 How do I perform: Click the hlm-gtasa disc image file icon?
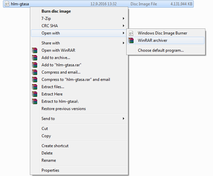[x=7, y=4]
